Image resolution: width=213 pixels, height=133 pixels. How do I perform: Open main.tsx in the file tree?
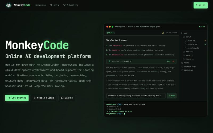(188, 56)
